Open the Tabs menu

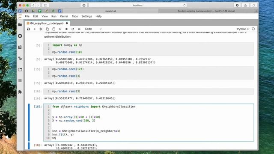(x=75, y=16)
